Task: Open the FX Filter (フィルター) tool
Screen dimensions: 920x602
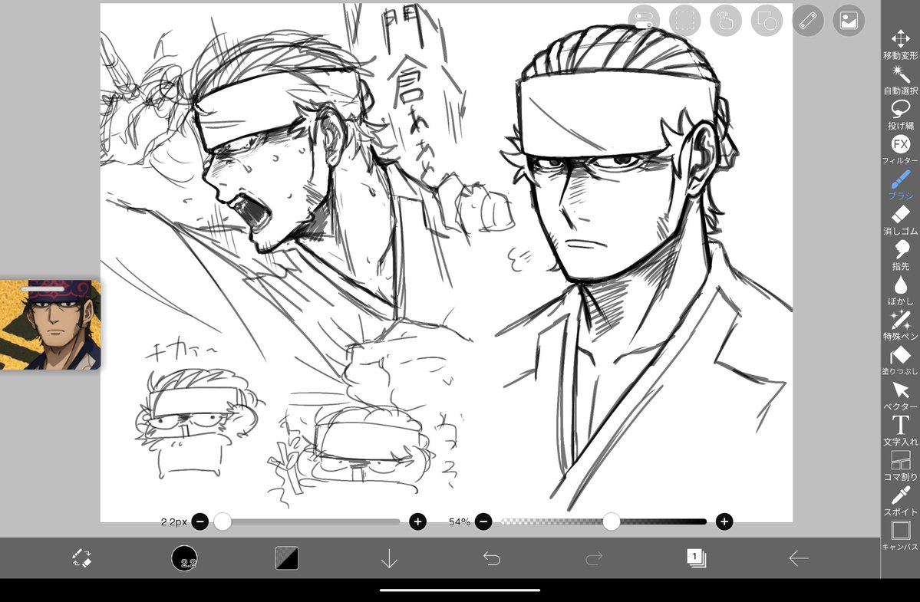Action: coord(900,150)
